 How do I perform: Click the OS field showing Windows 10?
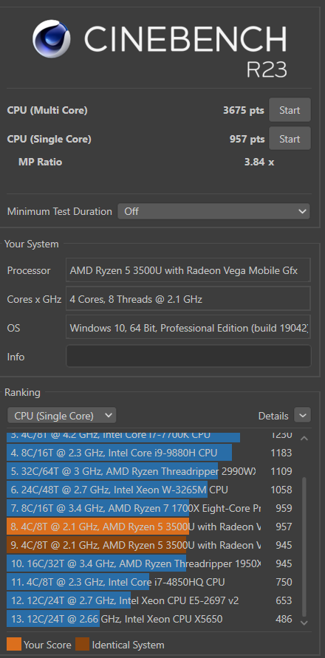(x=188, y=327)
